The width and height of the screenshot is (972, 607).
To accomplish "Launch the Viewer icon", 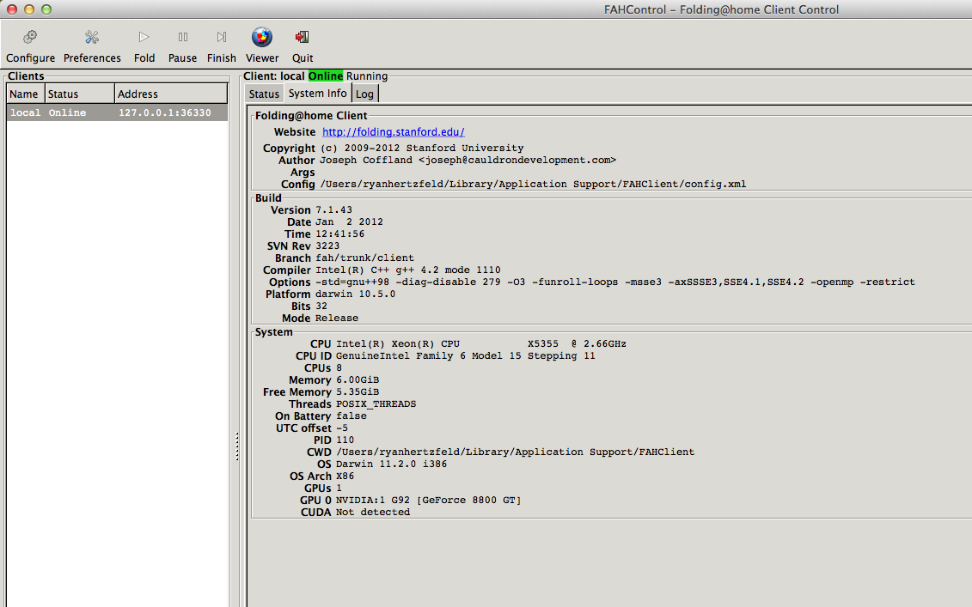I will 261,37.
